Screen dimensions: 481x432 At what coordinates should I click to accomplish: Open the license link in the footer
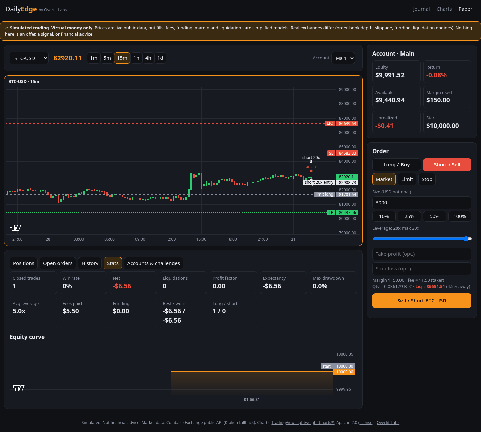366,423
